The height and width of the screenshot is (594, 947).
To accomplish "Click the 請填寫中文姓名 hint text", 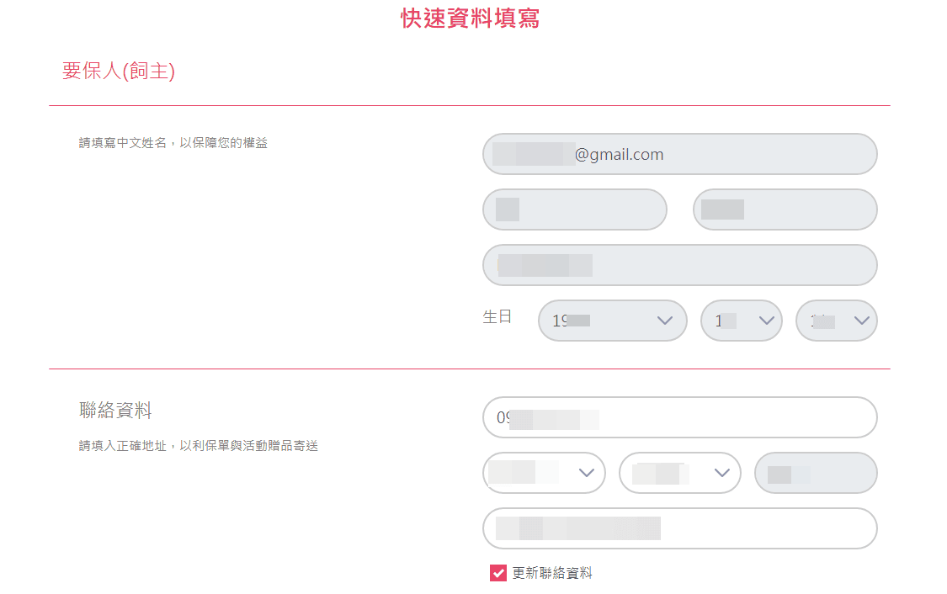I will click(x=173, y=143).
